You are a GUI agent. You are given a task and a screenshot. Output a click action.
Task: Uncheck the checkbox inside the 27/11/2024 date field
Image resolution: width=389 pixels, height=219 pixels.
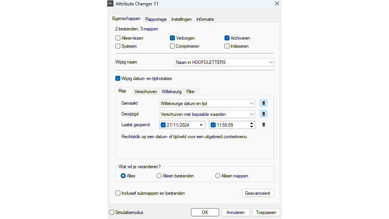(163, 125)
